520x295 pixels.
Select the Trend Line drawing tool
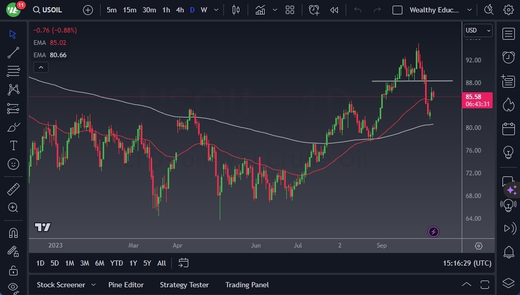coord(13,53)
